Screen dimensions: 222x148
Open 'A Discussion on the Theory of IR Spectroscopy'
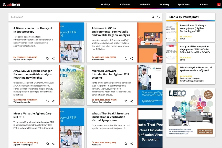pos(33,30)
